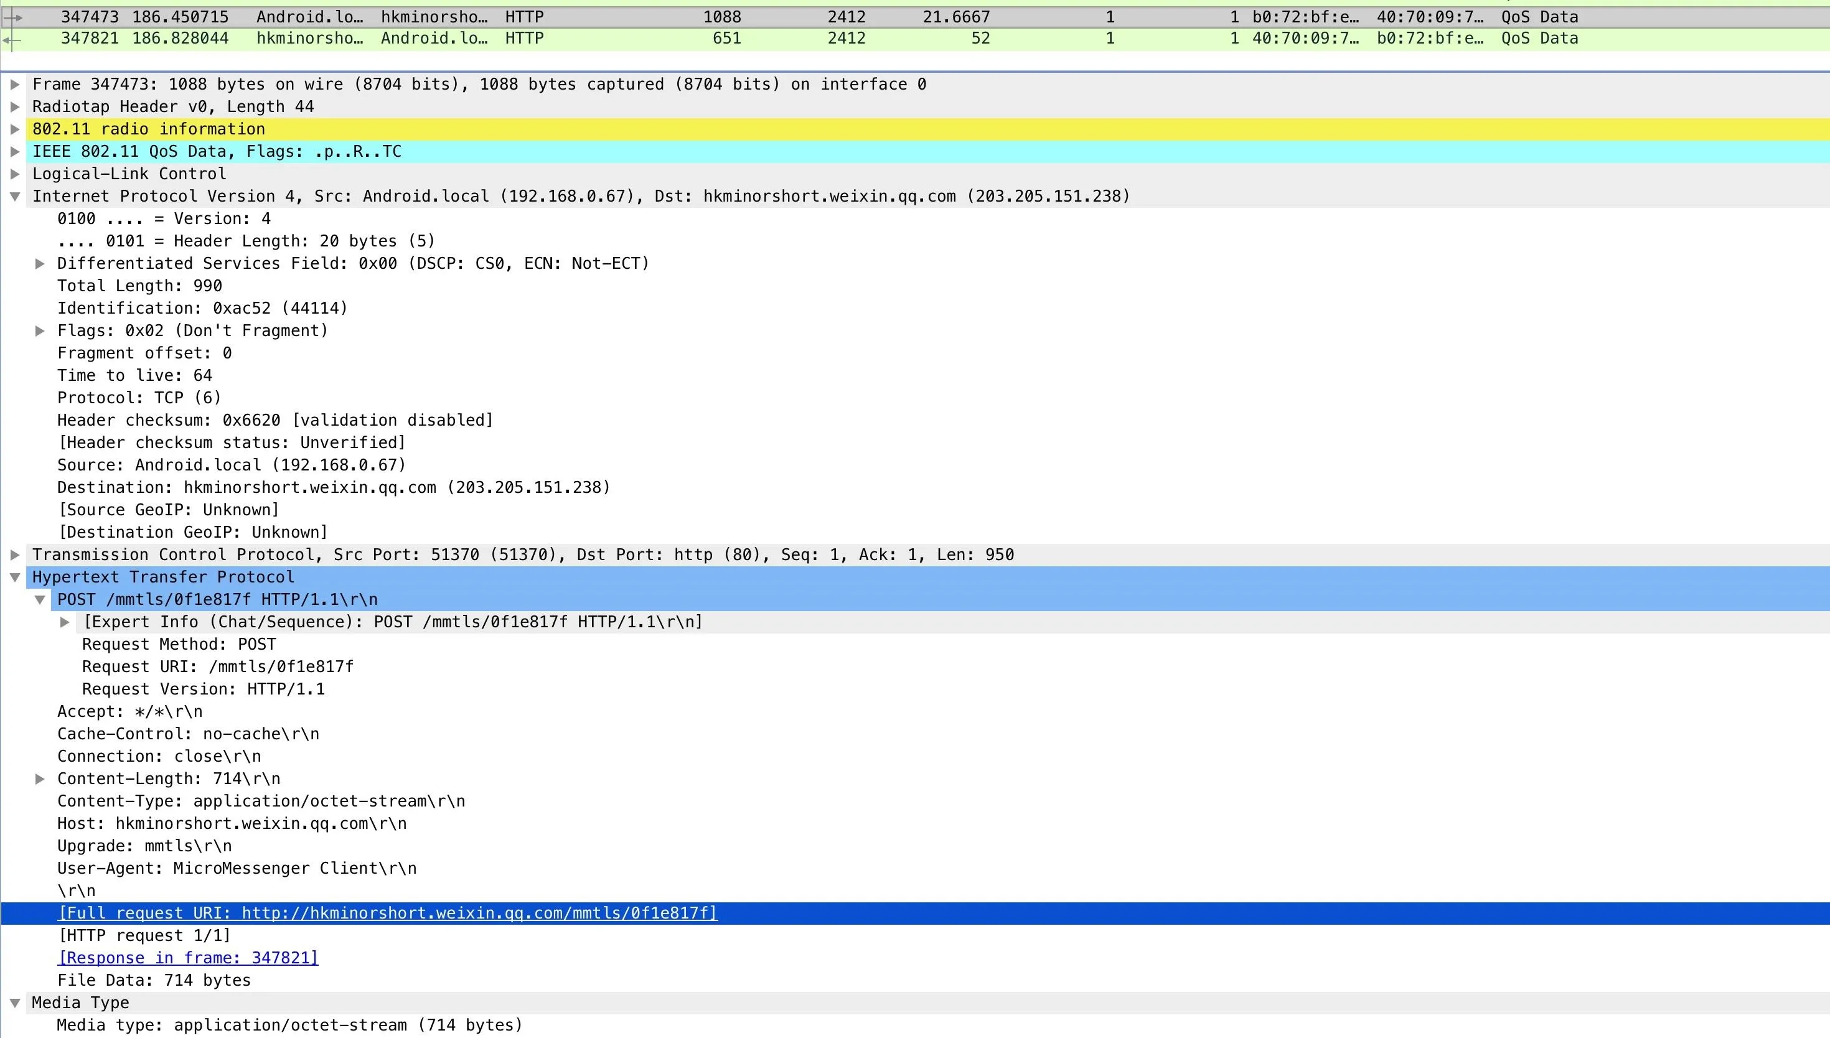This screenshot has height=1038, width=1830.
Task: Select the '[HTTP request 1/1]' row
Action: pyautogui.click(x=144, y=935)
